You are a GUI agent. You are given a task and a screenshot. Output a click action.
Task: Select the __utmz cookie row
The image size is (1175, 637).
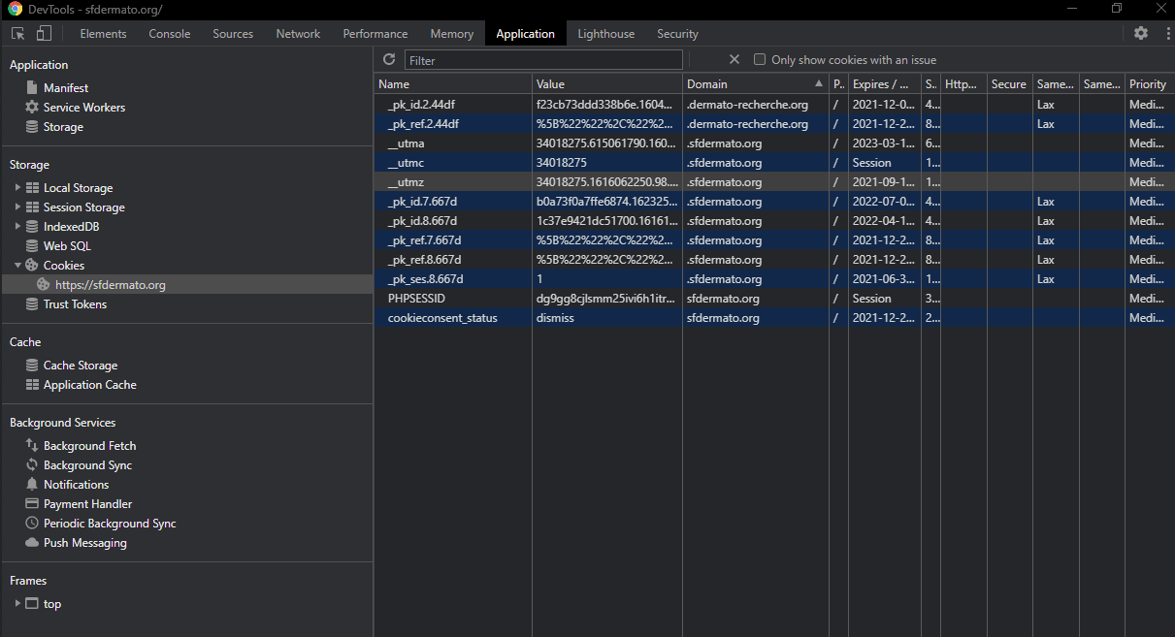pyautogui.click(x=774, y=182)
